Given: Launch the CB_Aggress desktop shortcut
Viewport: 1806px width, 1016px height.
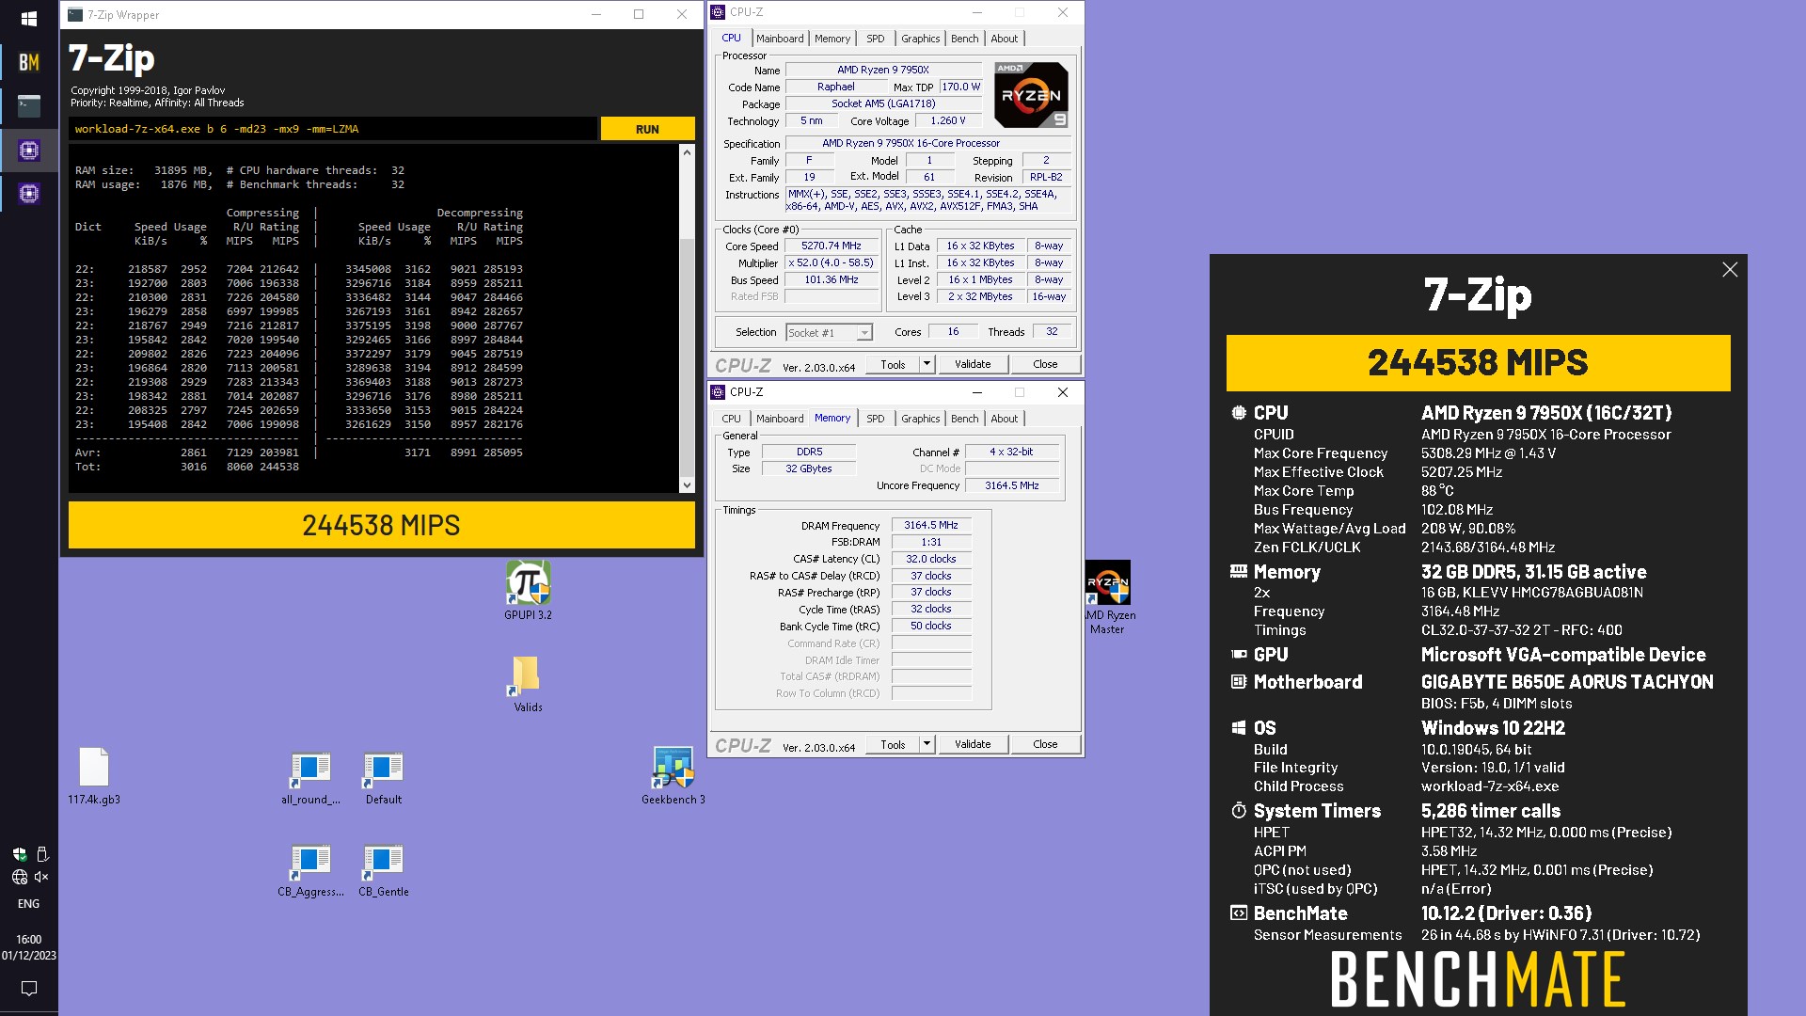Looking at the screenshot, I should (x=310, y=870).
